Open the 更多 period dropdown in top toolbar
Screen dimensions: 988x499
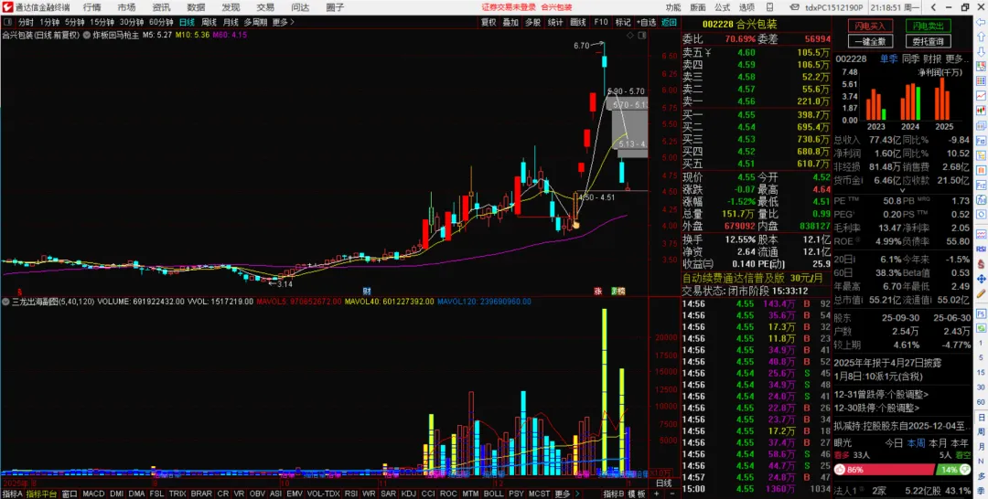coord(283,22)
